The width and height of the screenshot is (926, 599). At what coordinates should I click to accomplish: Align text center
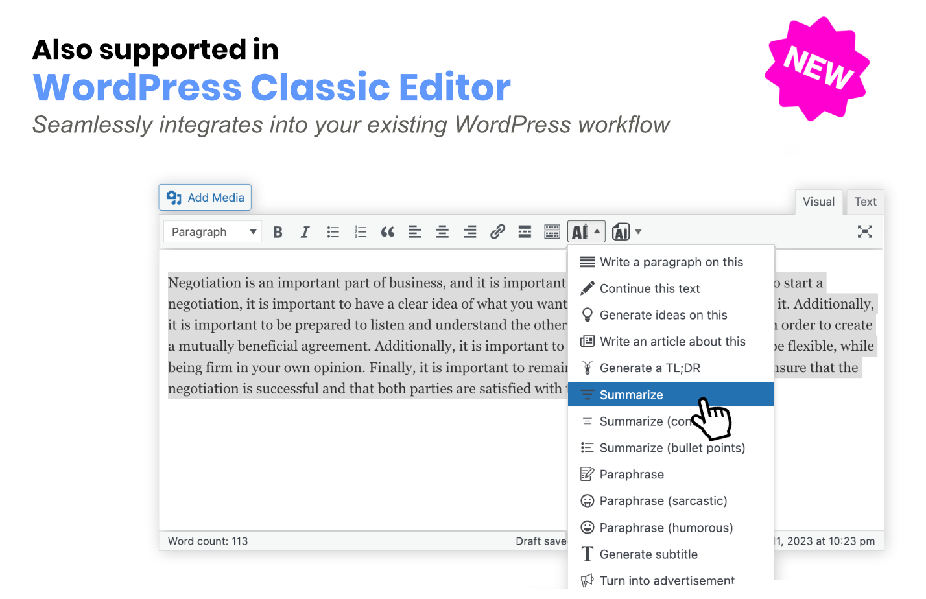442,232
